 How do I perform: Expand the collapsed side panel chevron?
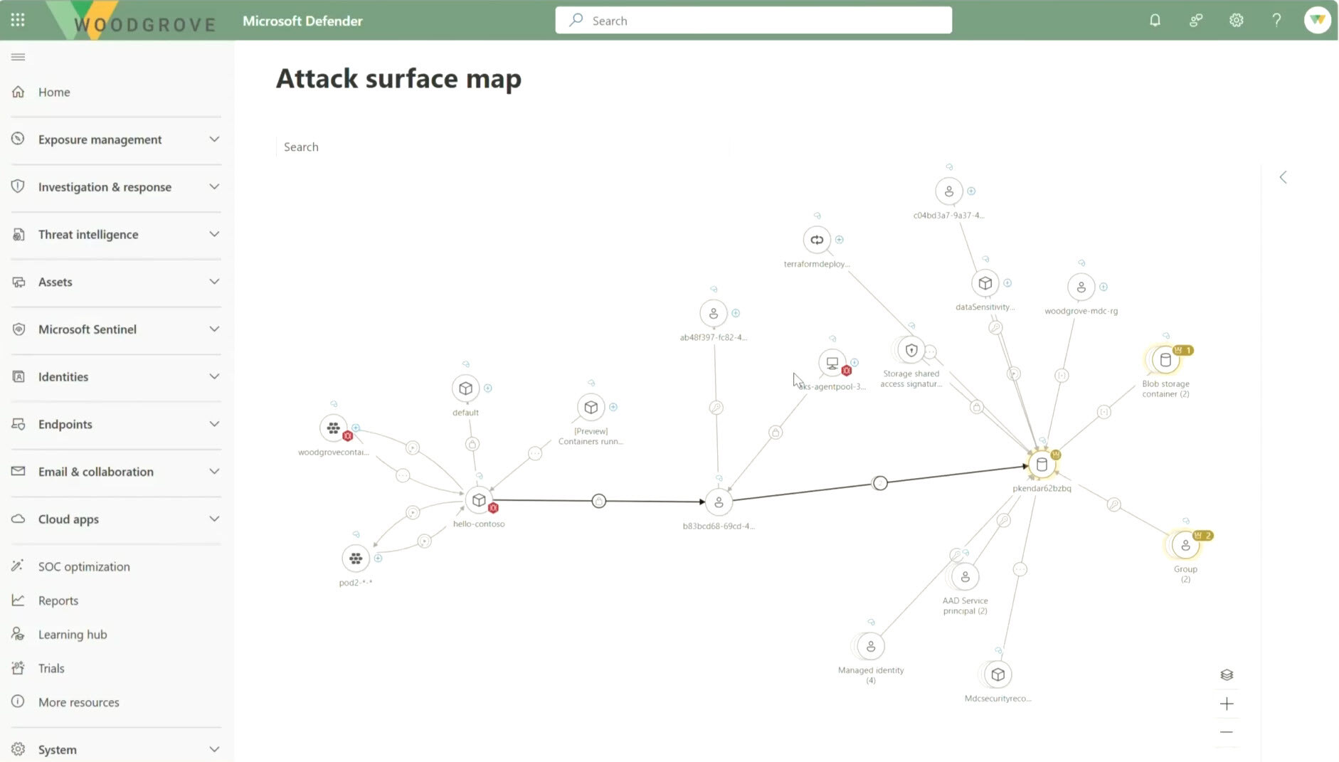point(1284,177)
